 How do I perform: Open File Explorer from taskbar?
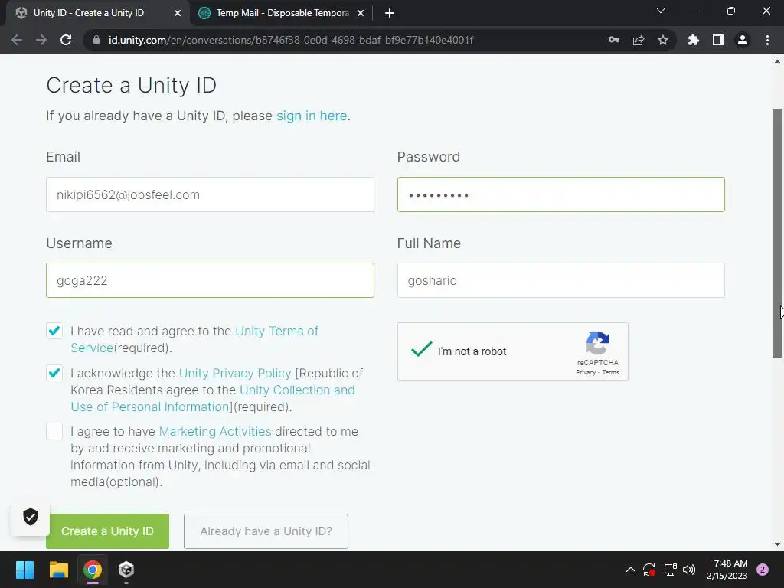58,570
